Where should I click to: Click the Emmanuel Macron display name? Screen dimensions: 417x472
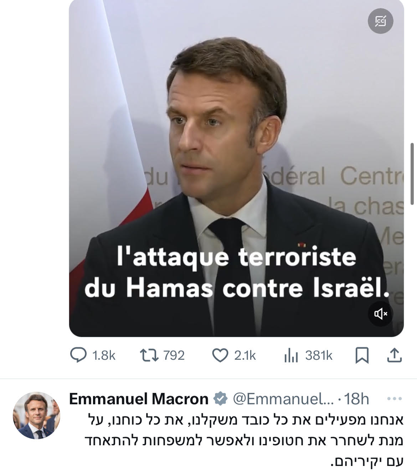click(138, 399)
